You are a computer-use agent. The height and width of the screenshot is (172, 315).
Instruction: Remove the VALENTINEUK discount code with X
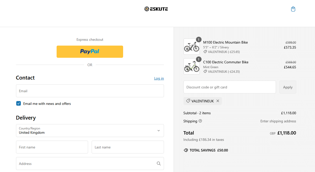pos(218,101)
